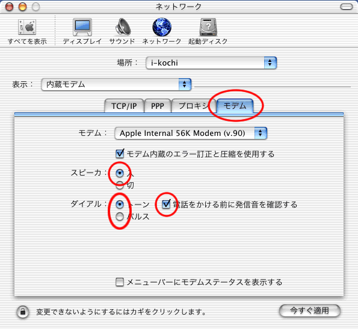Screen dimensions: 358x329
Task: Click the padlock icon to prevent changes
Action: coord(23,312)
